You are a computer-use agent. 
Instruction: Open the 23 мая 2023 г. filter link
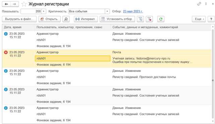pyautogui.click(x=133, y=11)
